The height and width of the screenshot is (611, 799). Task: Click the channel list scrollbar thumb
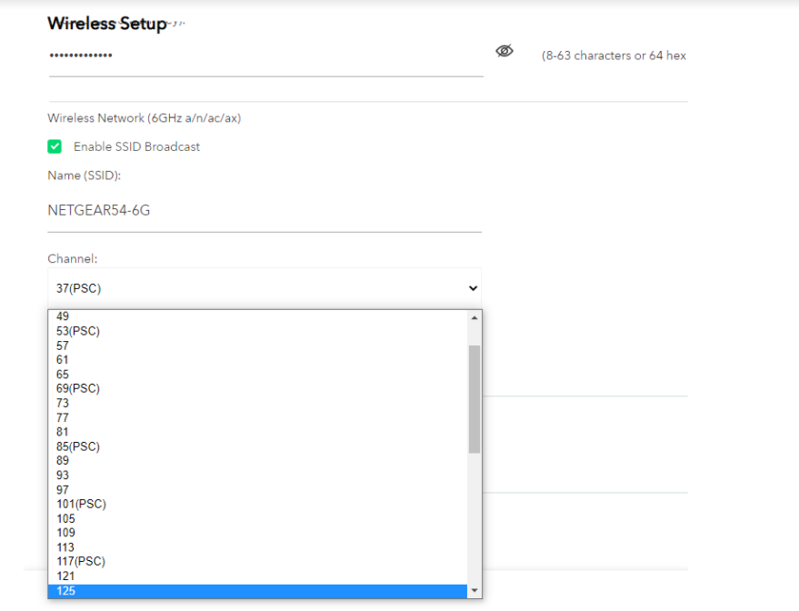(474, 398)
